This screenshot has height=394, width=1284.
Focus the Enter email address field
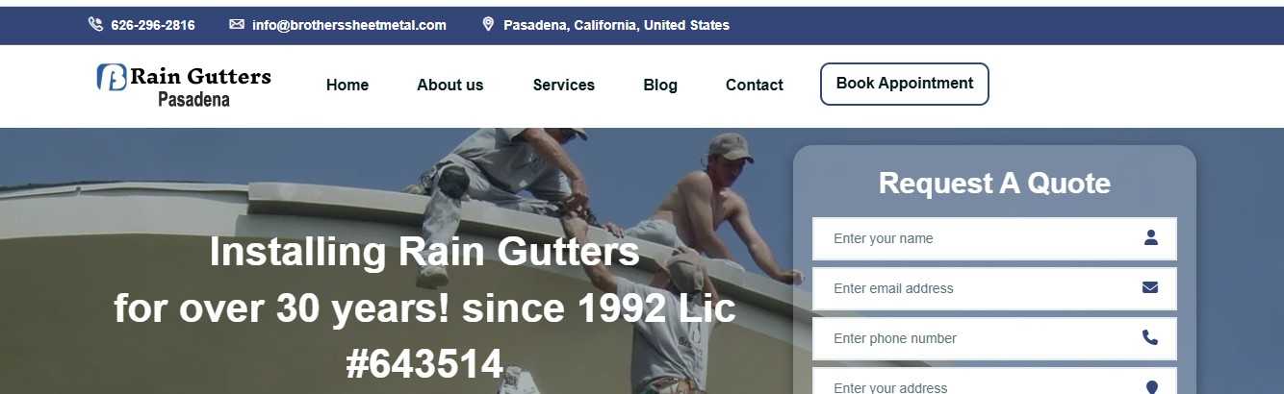tap(994, 288)
